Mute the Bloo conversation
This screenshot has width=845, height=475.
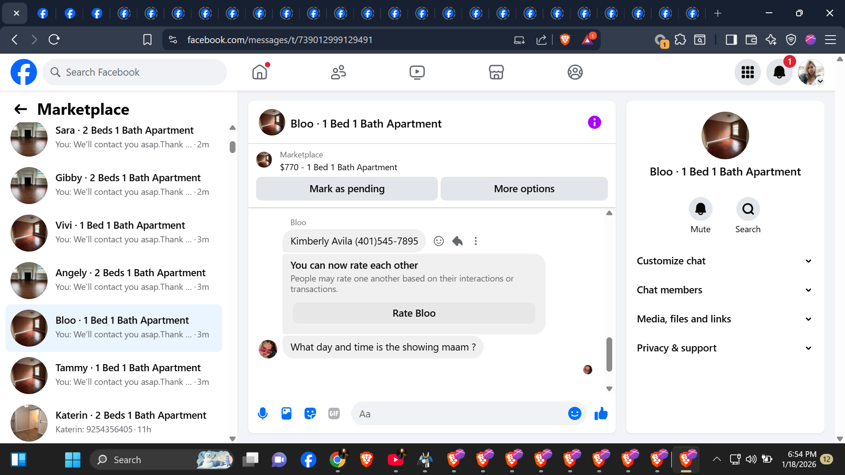click(x=700, y=209)
